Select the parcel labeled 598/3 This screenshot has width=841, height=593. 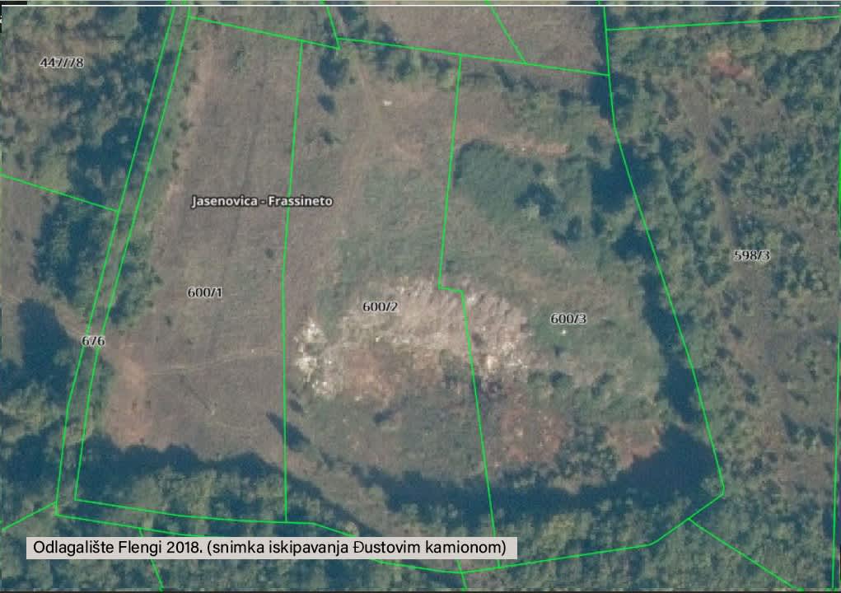(751, 255)
